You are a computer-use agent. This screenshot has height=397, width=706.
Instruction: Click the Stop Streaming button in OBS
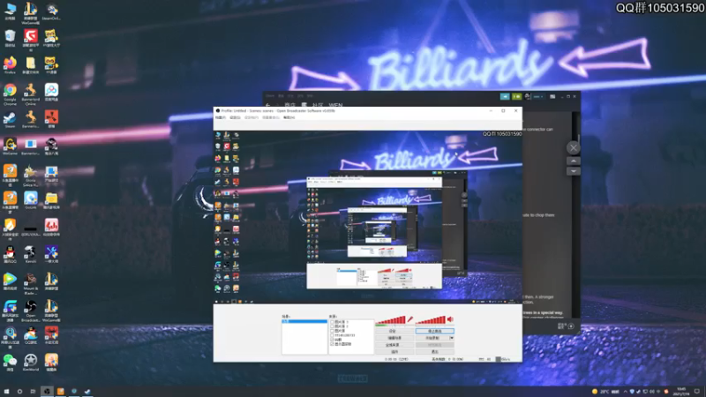[434, 332]
